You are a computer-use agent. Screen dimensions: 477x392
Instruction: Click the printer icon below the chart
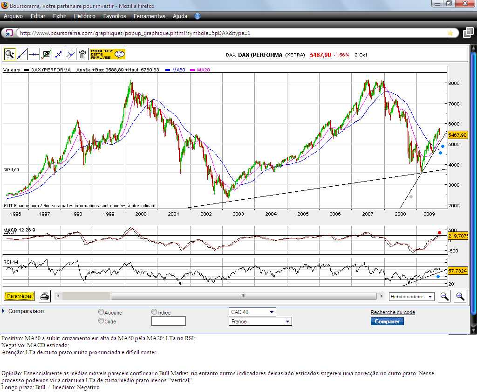pyautogui.click(x=45, y=296)
